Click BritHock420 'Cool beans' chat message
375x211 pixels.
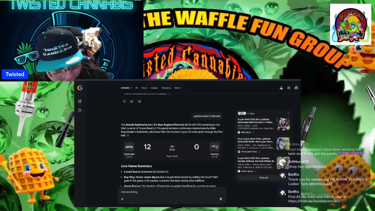point(326,151)
